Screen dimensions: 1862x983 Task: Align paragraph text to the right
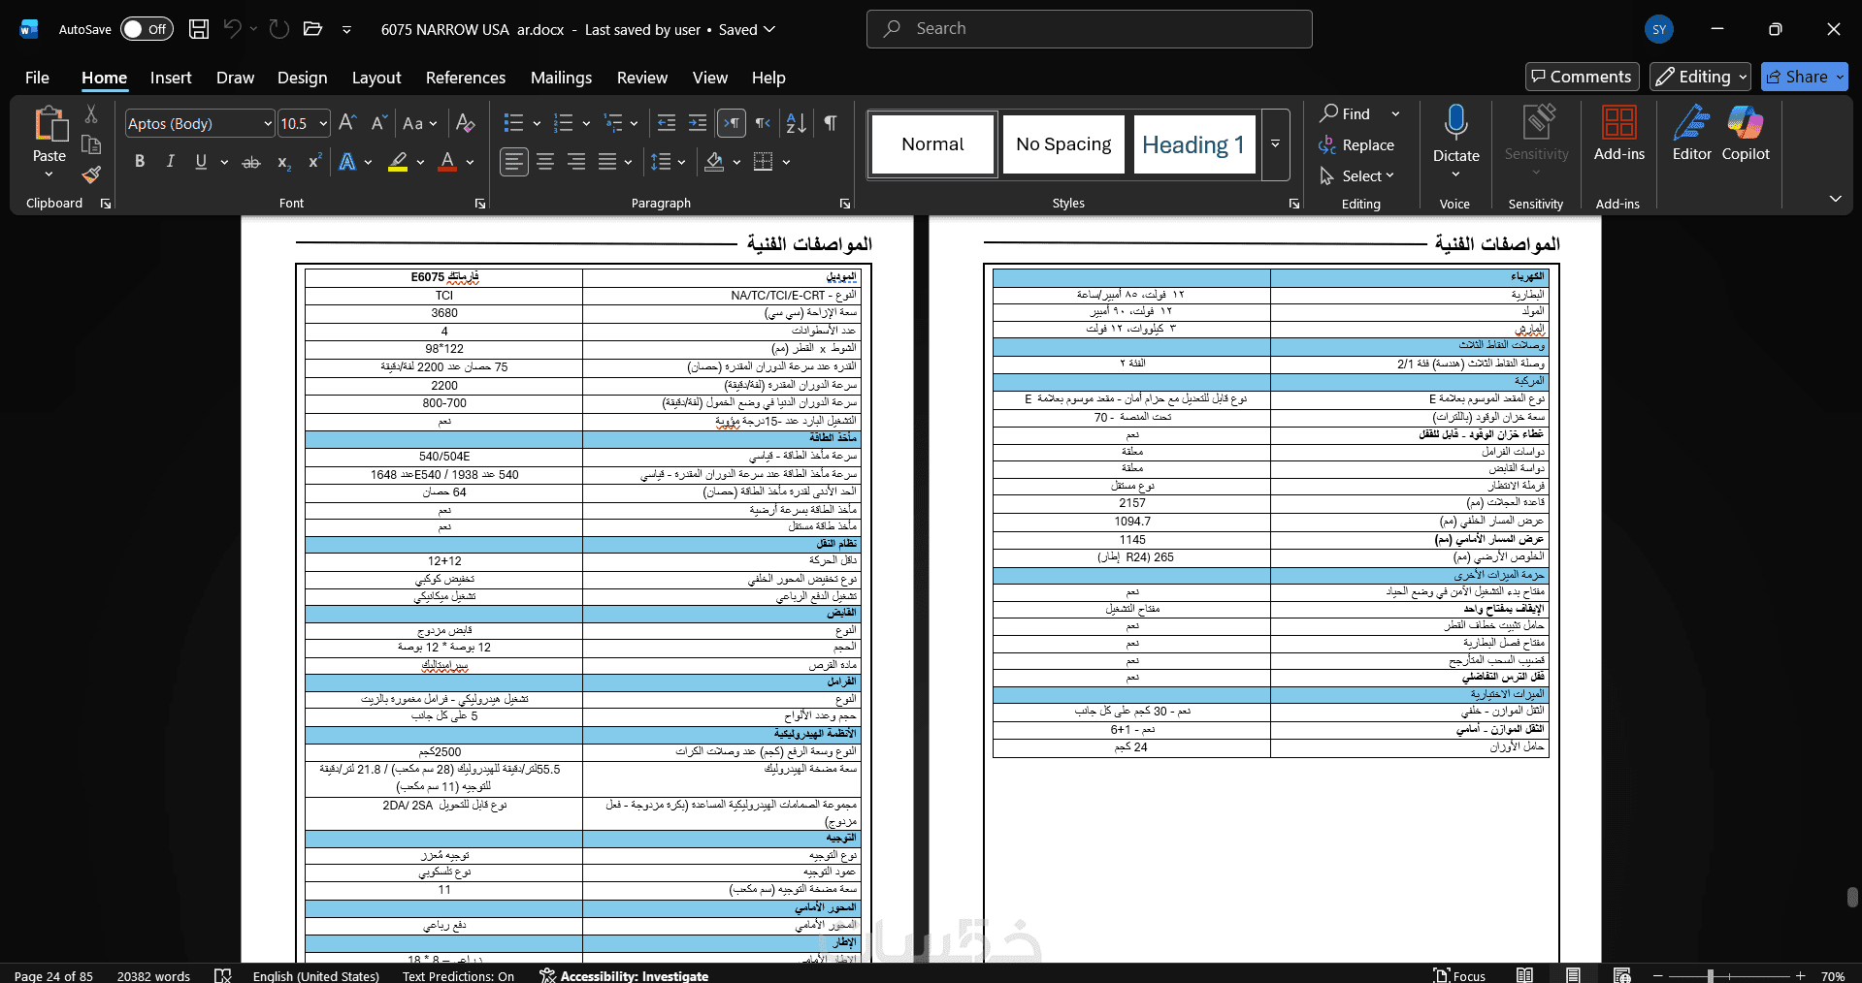point(576,162)
